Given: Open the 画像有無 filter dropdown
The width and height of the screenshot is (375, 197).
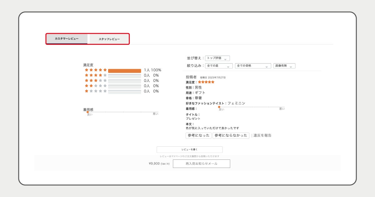Looking at the screenshot, I should coord(284,66).
